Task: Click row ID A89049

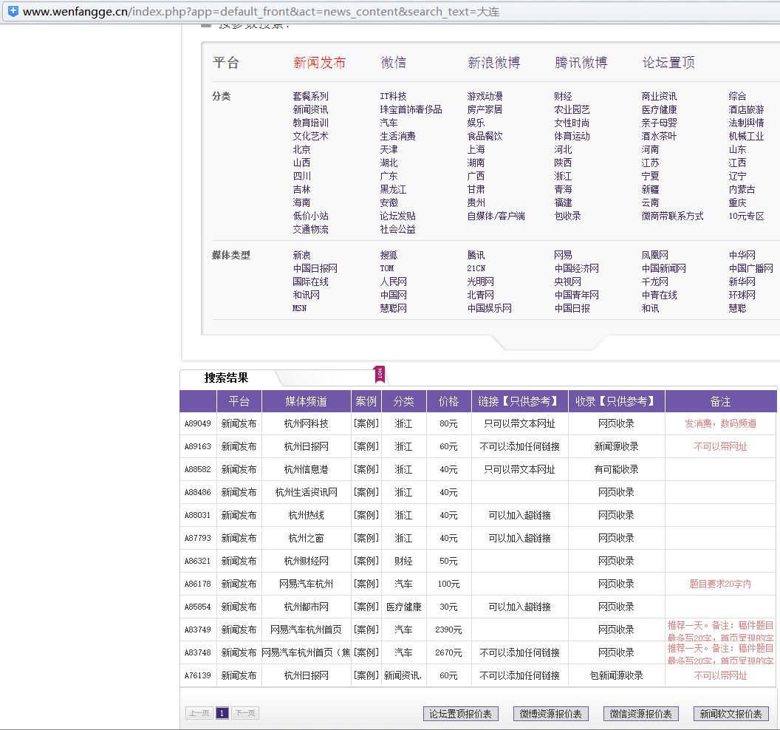Action: pos(197,423)
